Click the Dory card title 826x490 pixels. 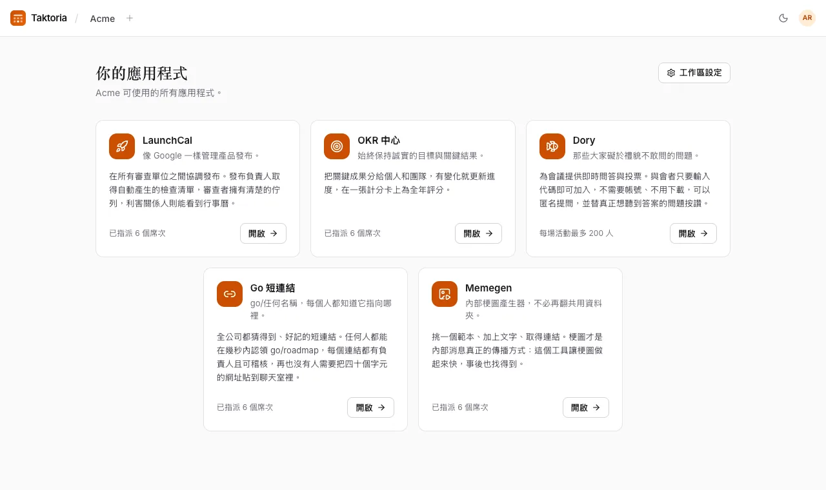click(584, 141)
